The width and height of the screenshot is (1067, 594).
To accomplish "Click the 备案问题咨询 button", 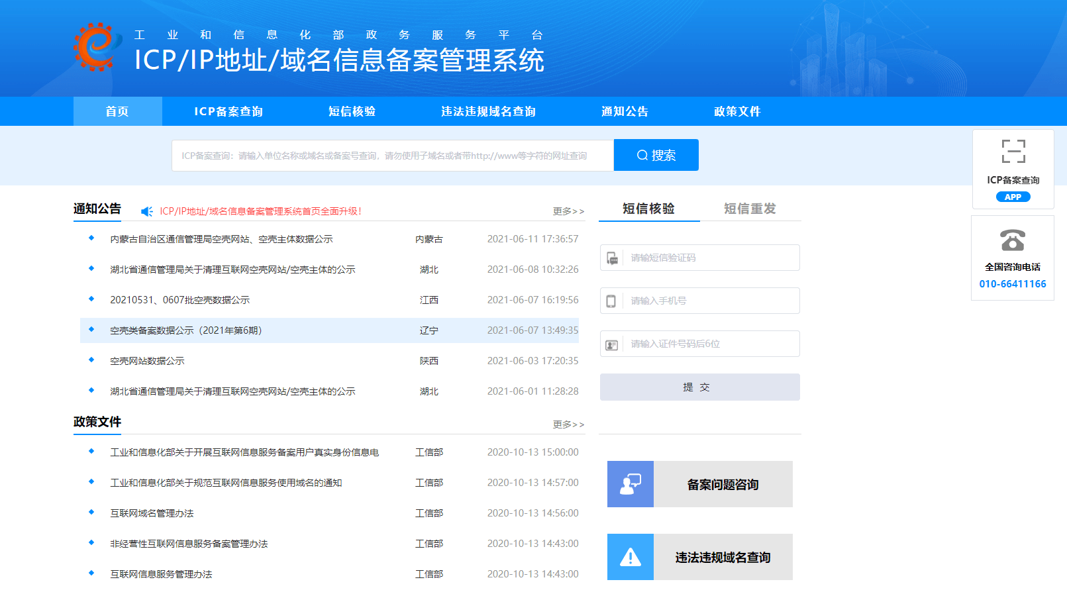I will (x=700, y=484).
